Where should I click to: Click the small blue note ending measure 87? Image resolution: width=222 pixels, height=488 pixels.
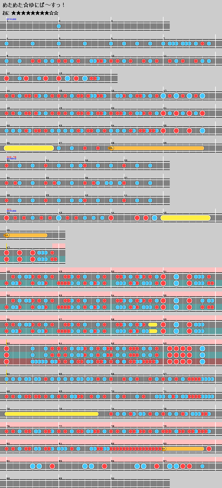click(202, 466)
